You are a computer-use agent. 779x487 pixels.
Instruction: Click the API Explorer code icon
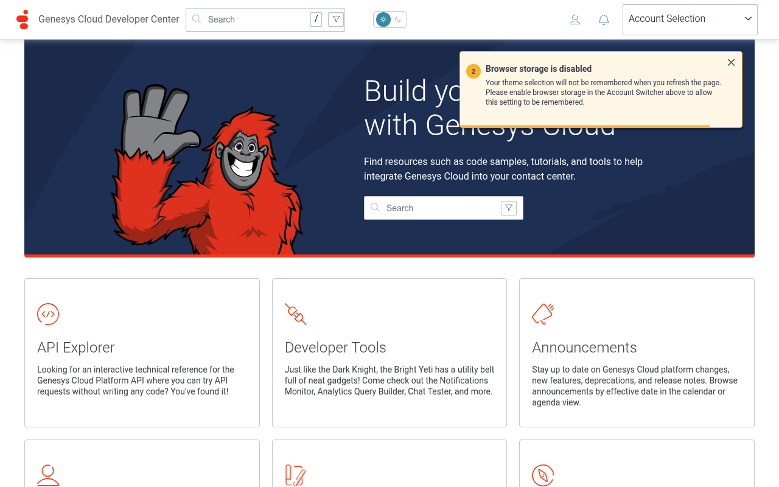[x=48, y=314]
